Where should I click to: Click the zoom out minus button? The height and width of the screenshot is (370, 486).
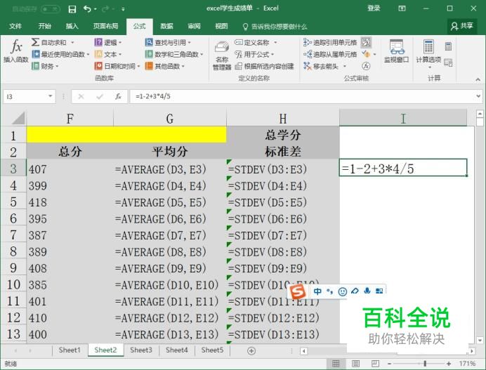pos(389,364)
